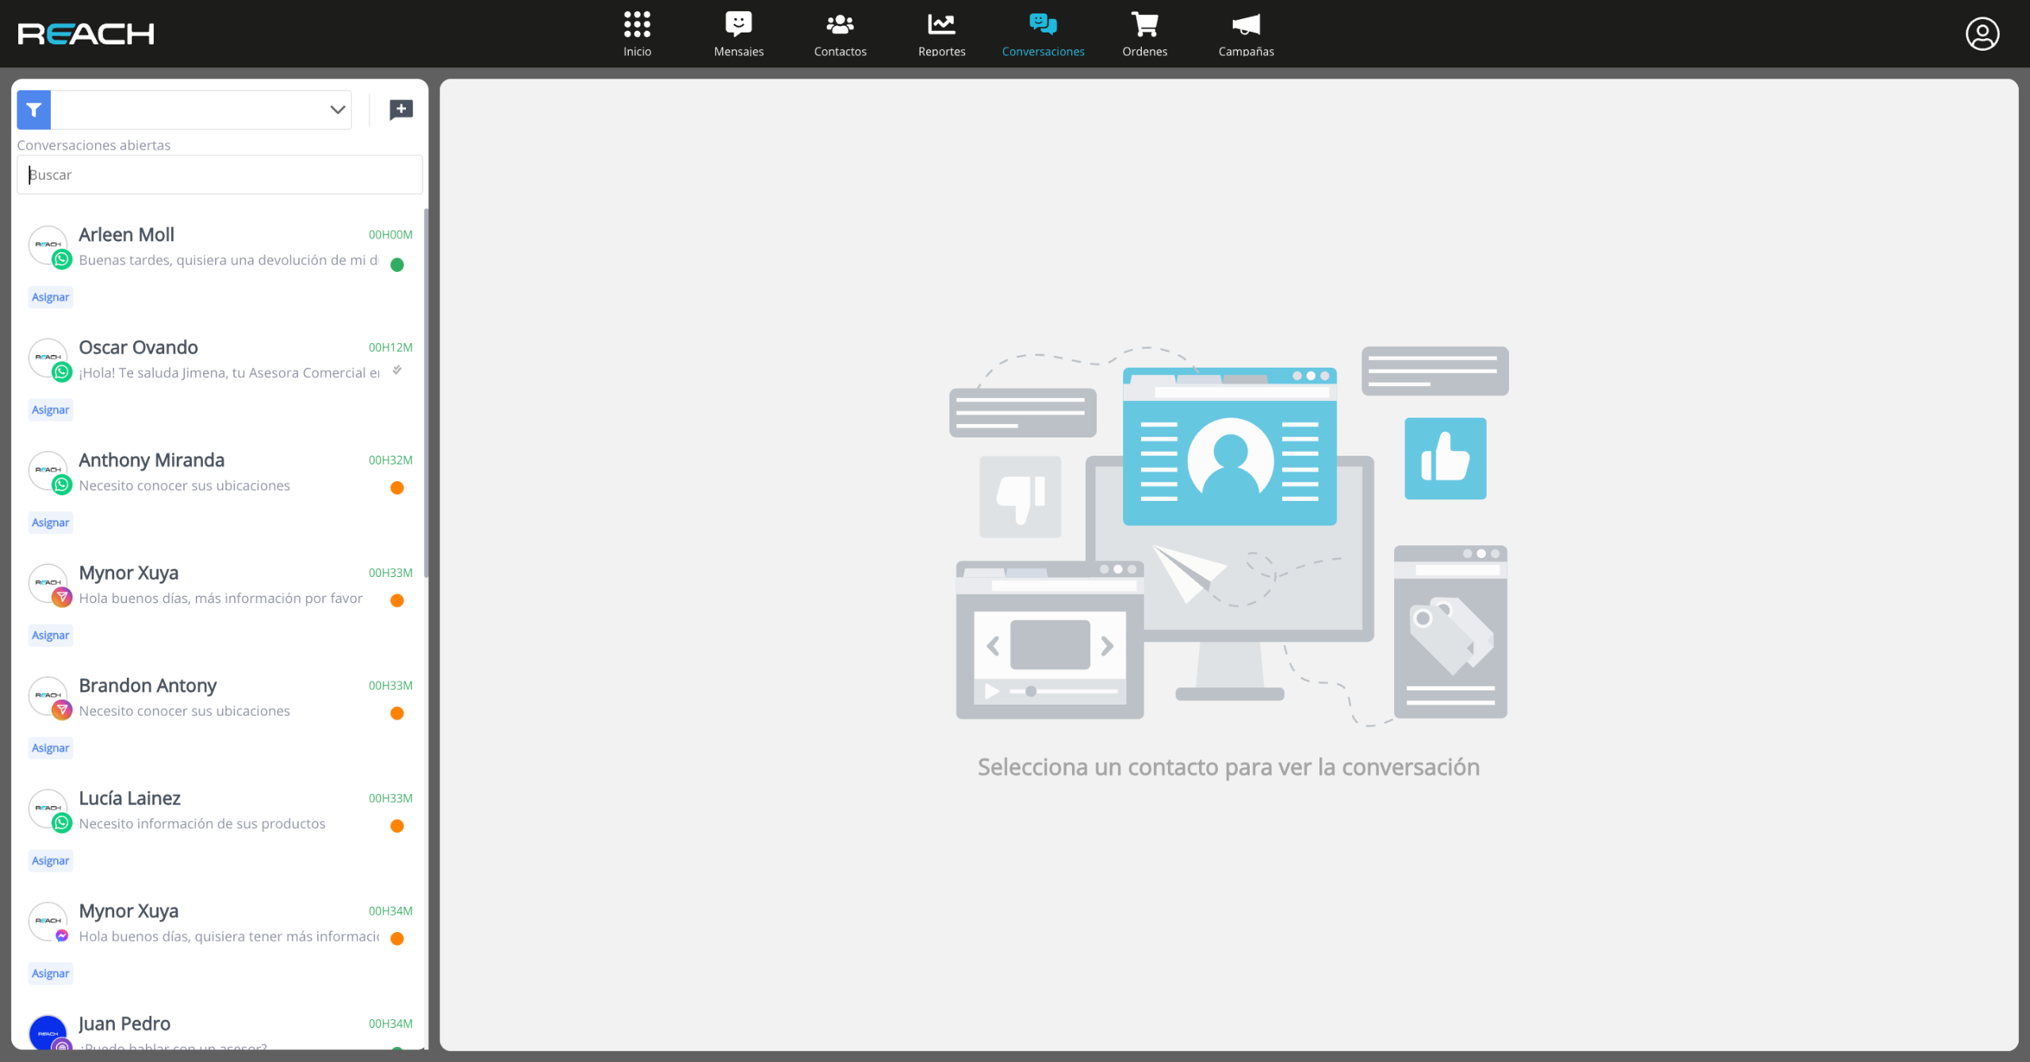Open the user profile account icon
Image resolution: width=2030 pixels, height=1062 pixels.
tap(1982, 34)
